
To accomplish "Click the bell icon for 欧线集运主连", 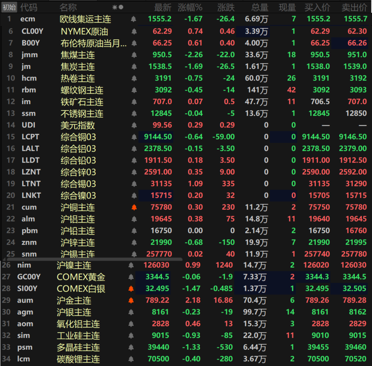I will 133,19.
